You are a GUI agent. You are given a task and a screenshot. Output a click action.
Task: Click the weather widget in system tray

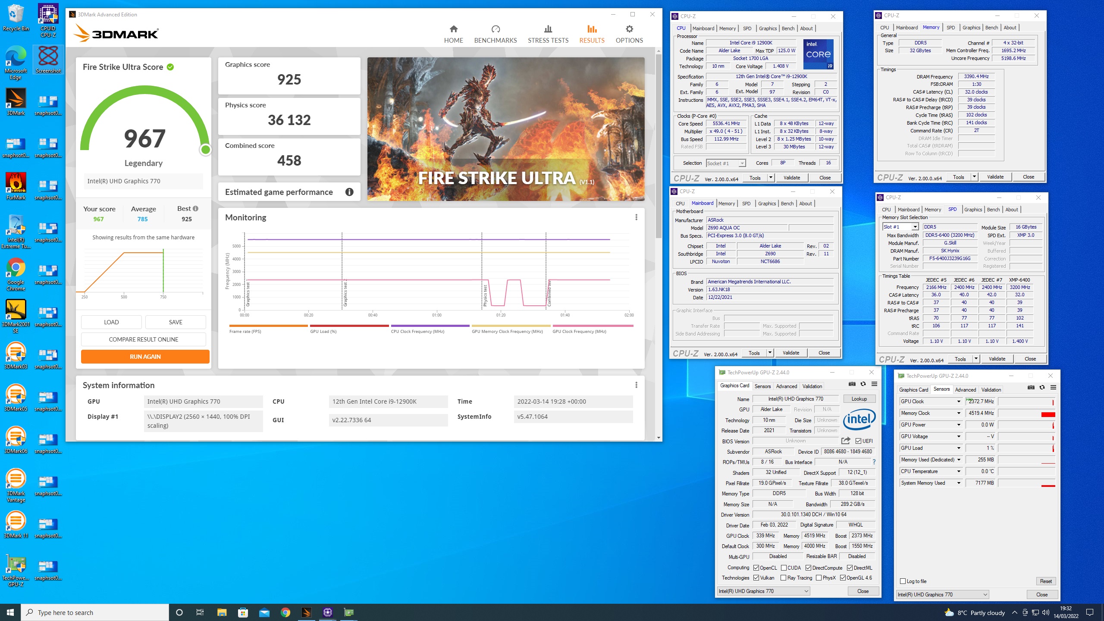pyautogui.click(x=975, y=612)
